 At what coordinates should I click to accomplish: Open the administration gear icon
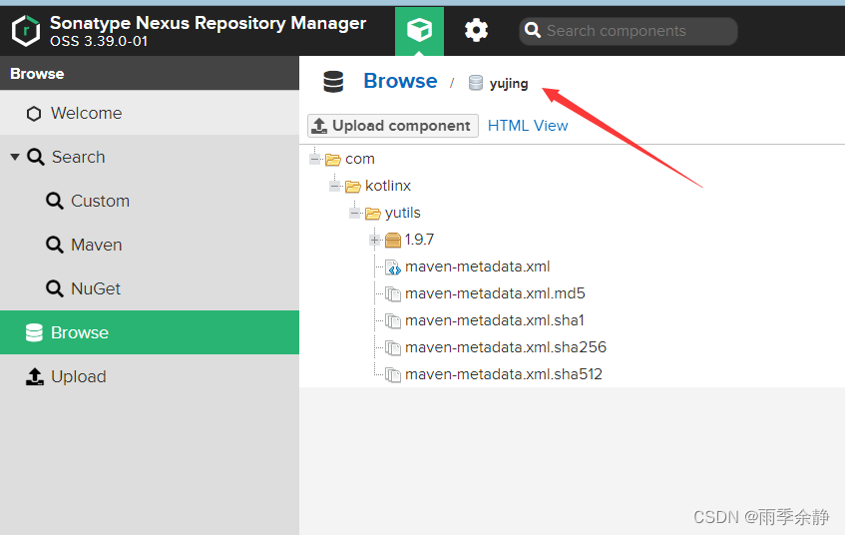476,30
